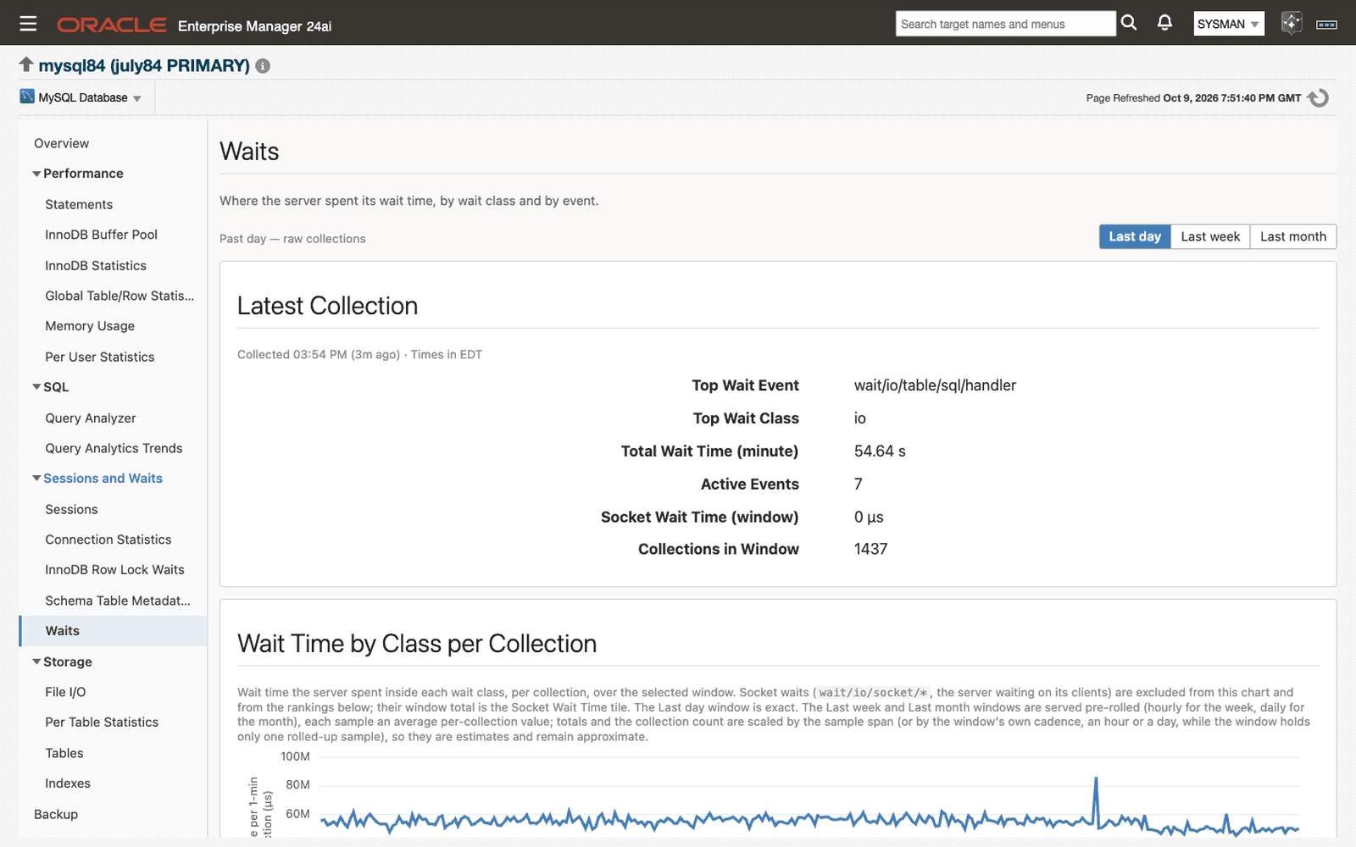The width and height of the screenshot is (1356, 847).
Task: Switch to the Last month range
Action: click(1293, 236)
